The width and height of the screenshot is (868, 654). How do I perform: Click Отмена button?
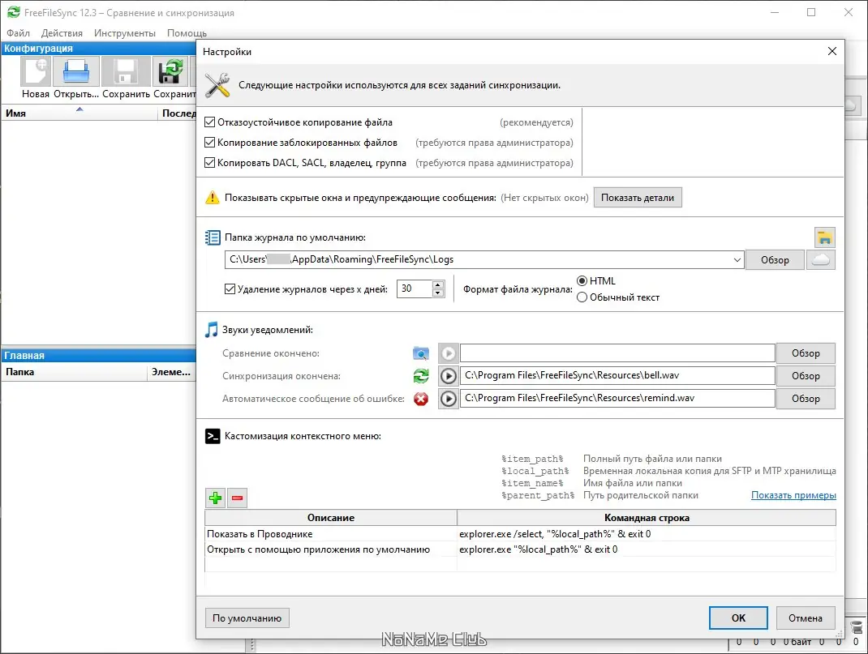pyautogui.click(x=806, y=618)
